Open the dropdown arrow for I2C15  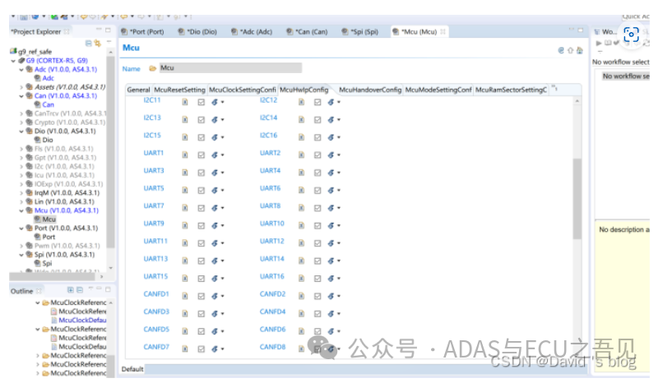(222, 137)
